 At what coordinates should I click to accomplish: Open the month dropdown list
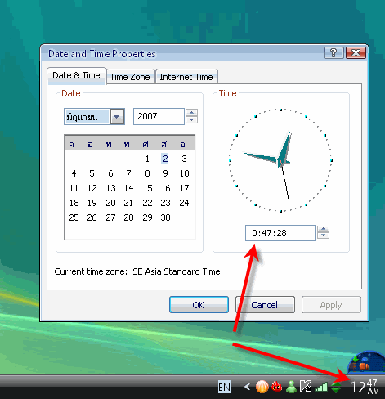pyautogui.click(x=117, y=117)
